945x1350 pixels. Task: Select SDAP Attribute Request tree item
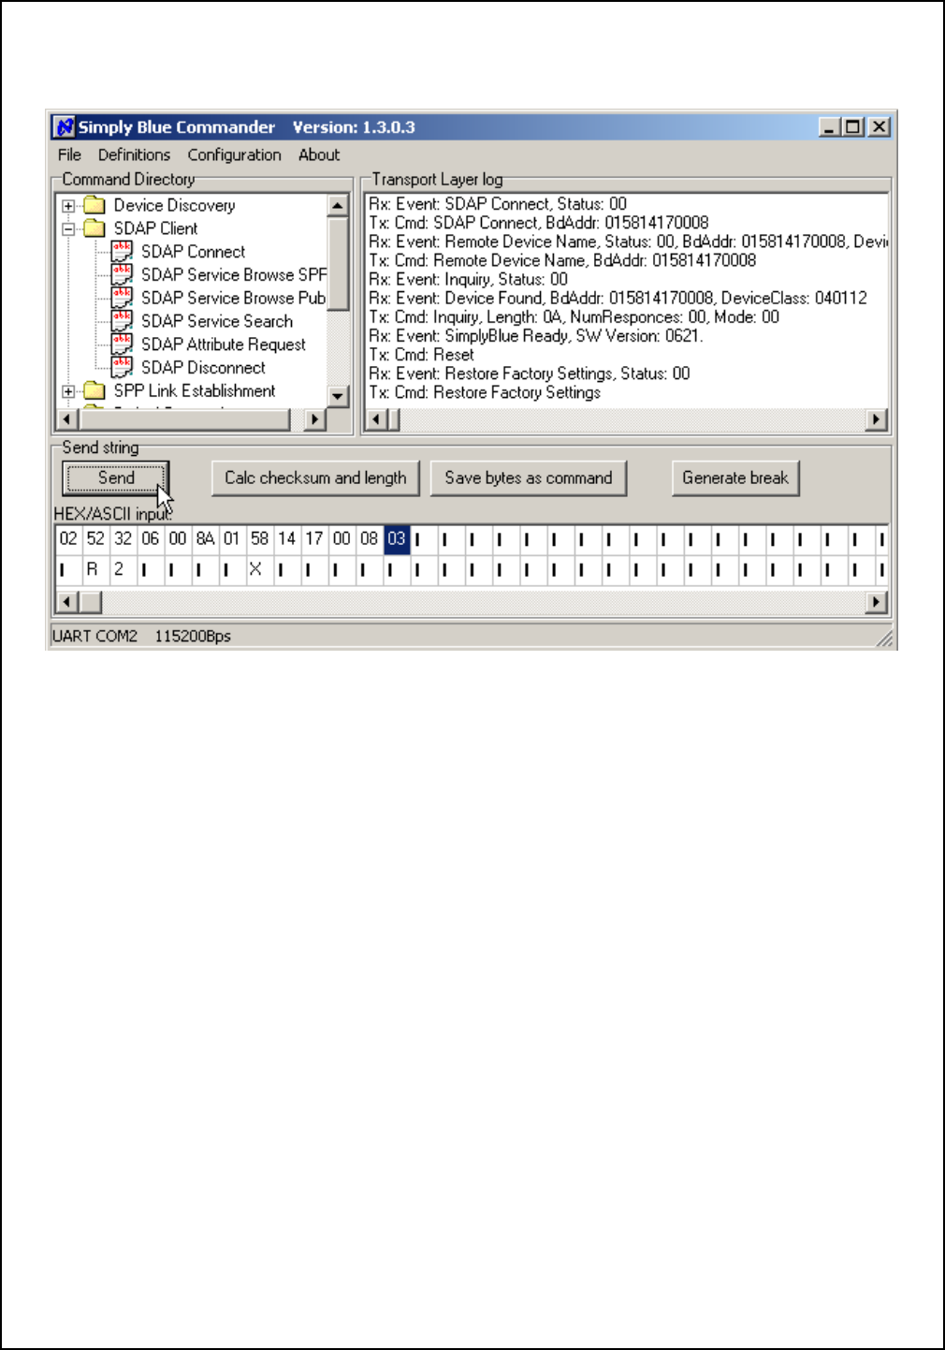224,345
